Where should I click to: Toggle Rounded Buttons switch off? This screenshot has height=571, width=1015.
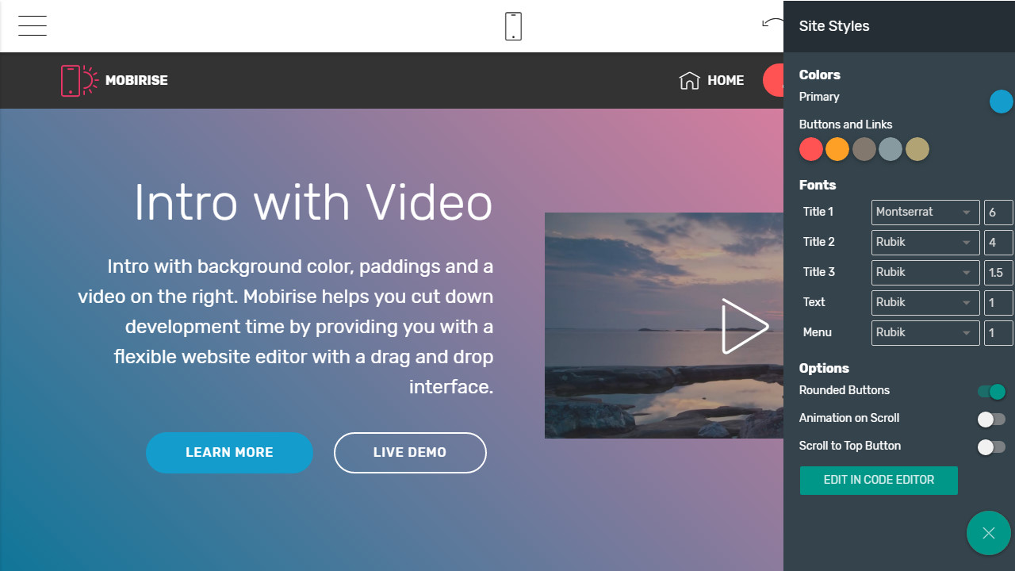pos(991,391)
